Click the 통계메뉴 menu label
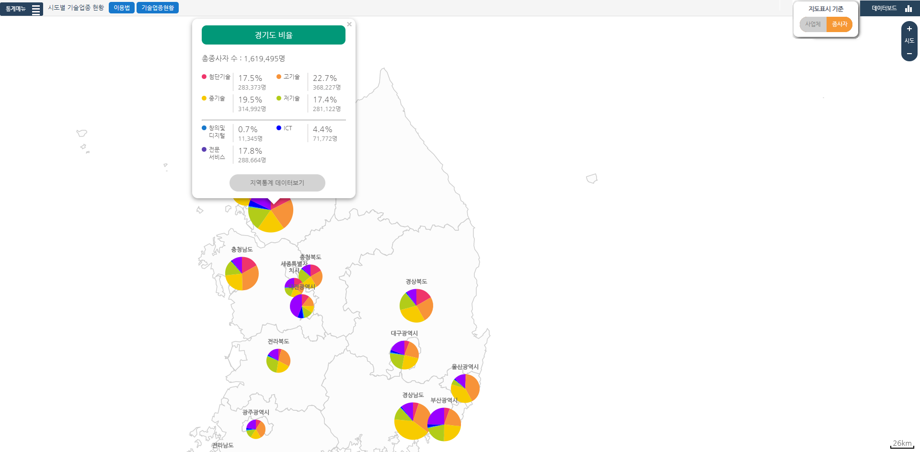Image resolution: width=920 pixels, height=452 pixels. pyautogui.click(x=16, y=9)
